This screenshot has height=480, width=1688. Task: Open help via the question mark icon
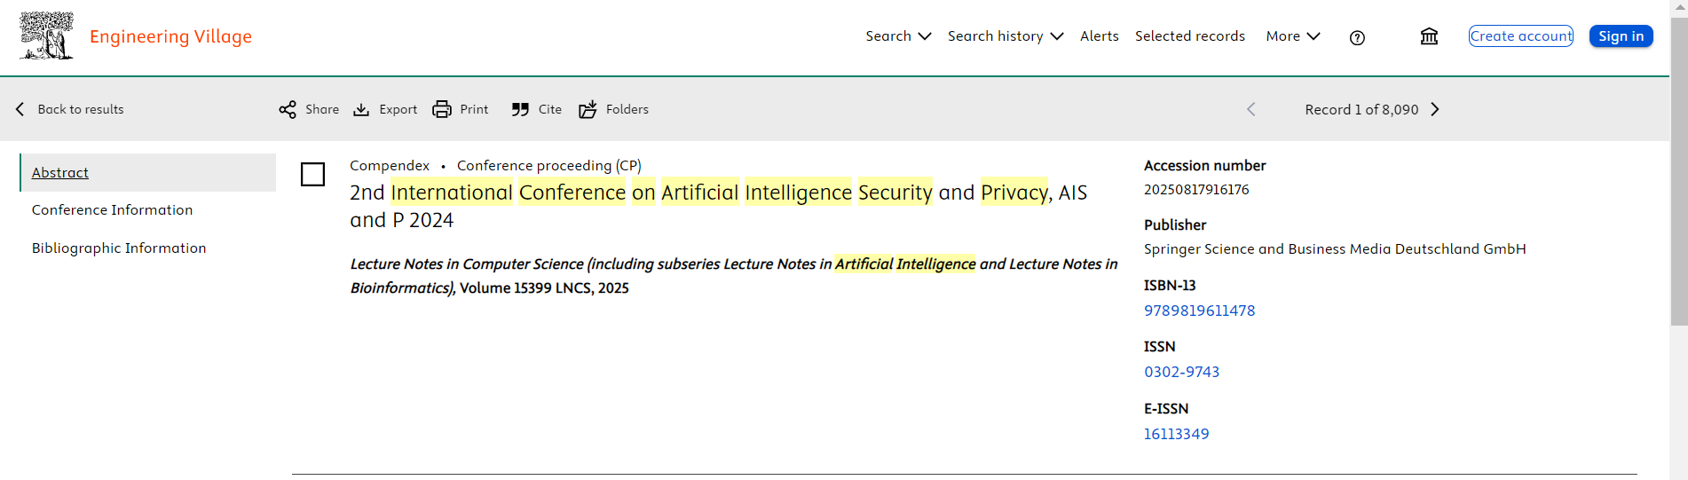click(x=1357, y=37)
